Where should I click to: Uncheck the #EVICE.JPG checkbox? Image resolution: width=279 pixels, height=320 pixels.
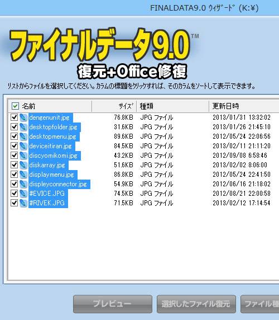15,194
